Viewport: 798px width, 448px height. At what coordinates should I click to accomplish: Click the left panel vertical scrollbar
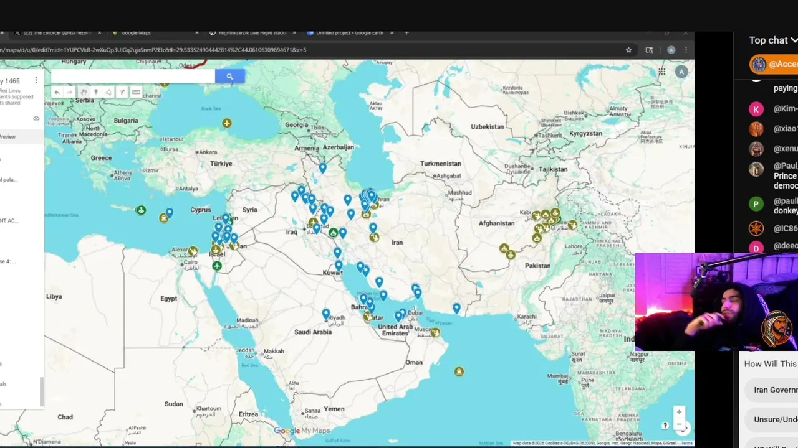coord(42,392)
